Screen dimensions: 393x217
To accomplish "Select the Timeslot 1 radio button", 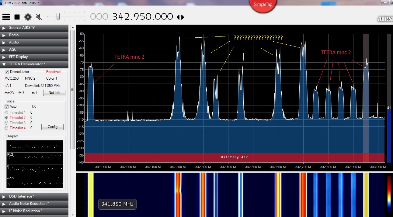I will pyautogui.click(x=6, y=112).
